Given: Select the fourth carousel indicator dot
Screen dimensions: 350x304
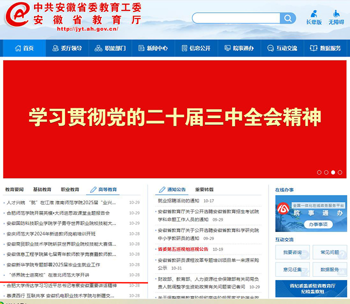Looking at the screenshot, I should (340, 172).
